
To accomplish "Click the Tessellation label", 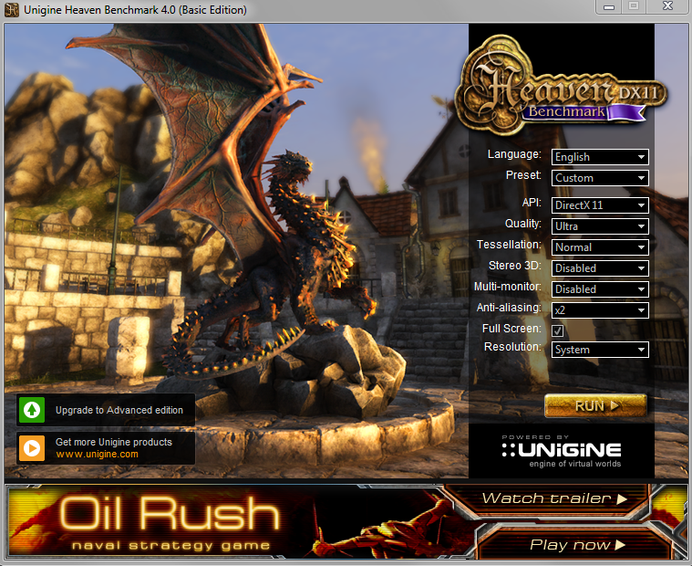I will tap(509, 245).
